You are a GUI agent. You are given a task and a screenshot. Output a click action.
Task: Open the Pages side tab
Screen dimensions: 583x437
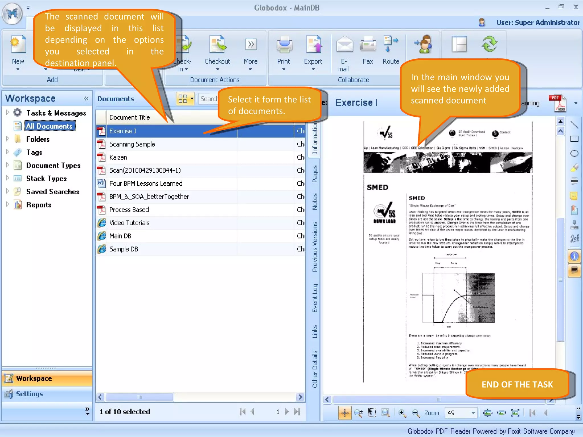coord(315,174)
